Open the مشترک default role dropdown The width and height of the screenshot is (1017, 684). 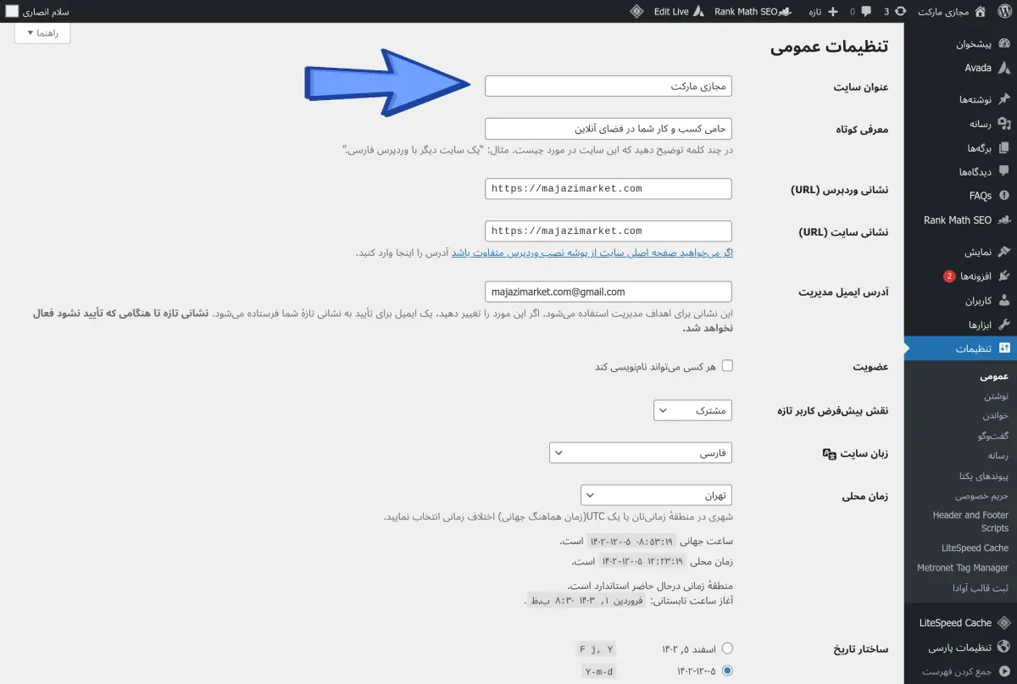(x=693, y=410)
